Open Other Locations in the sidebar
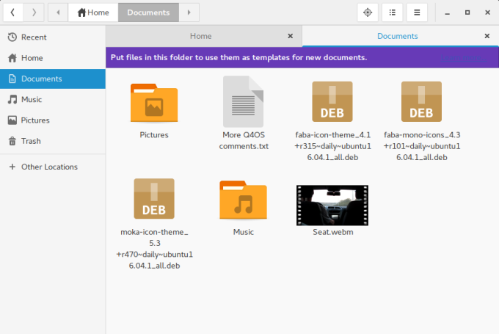 tap(53, 167)
